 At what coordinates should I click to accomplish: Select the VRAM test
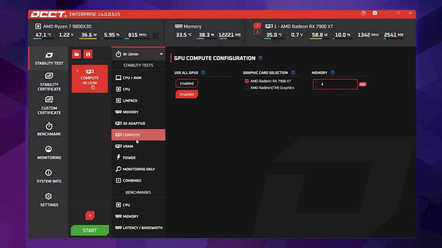click(138, 146)
